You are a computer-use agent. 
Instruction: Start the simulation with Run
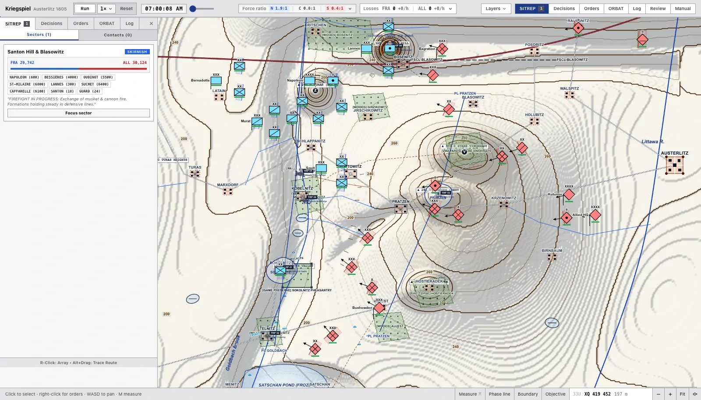coord(85,9)
